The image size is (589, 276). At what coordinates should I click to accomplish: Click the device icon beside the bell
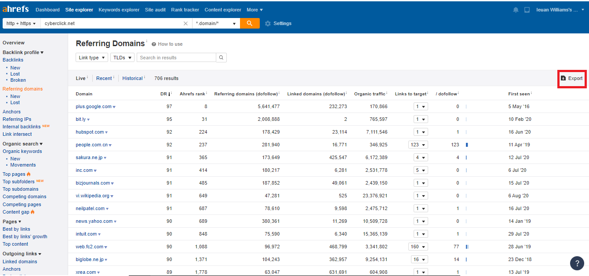(527, 10)
